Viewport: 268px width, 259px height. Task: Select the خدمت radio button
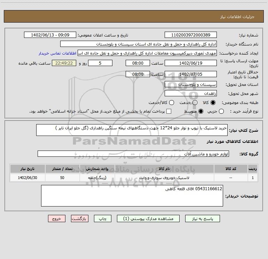(195, 103)
